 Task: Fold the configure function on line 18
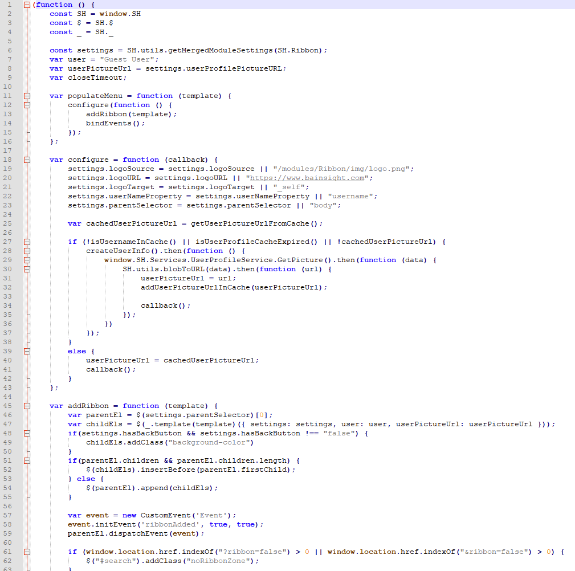(27, 160)
